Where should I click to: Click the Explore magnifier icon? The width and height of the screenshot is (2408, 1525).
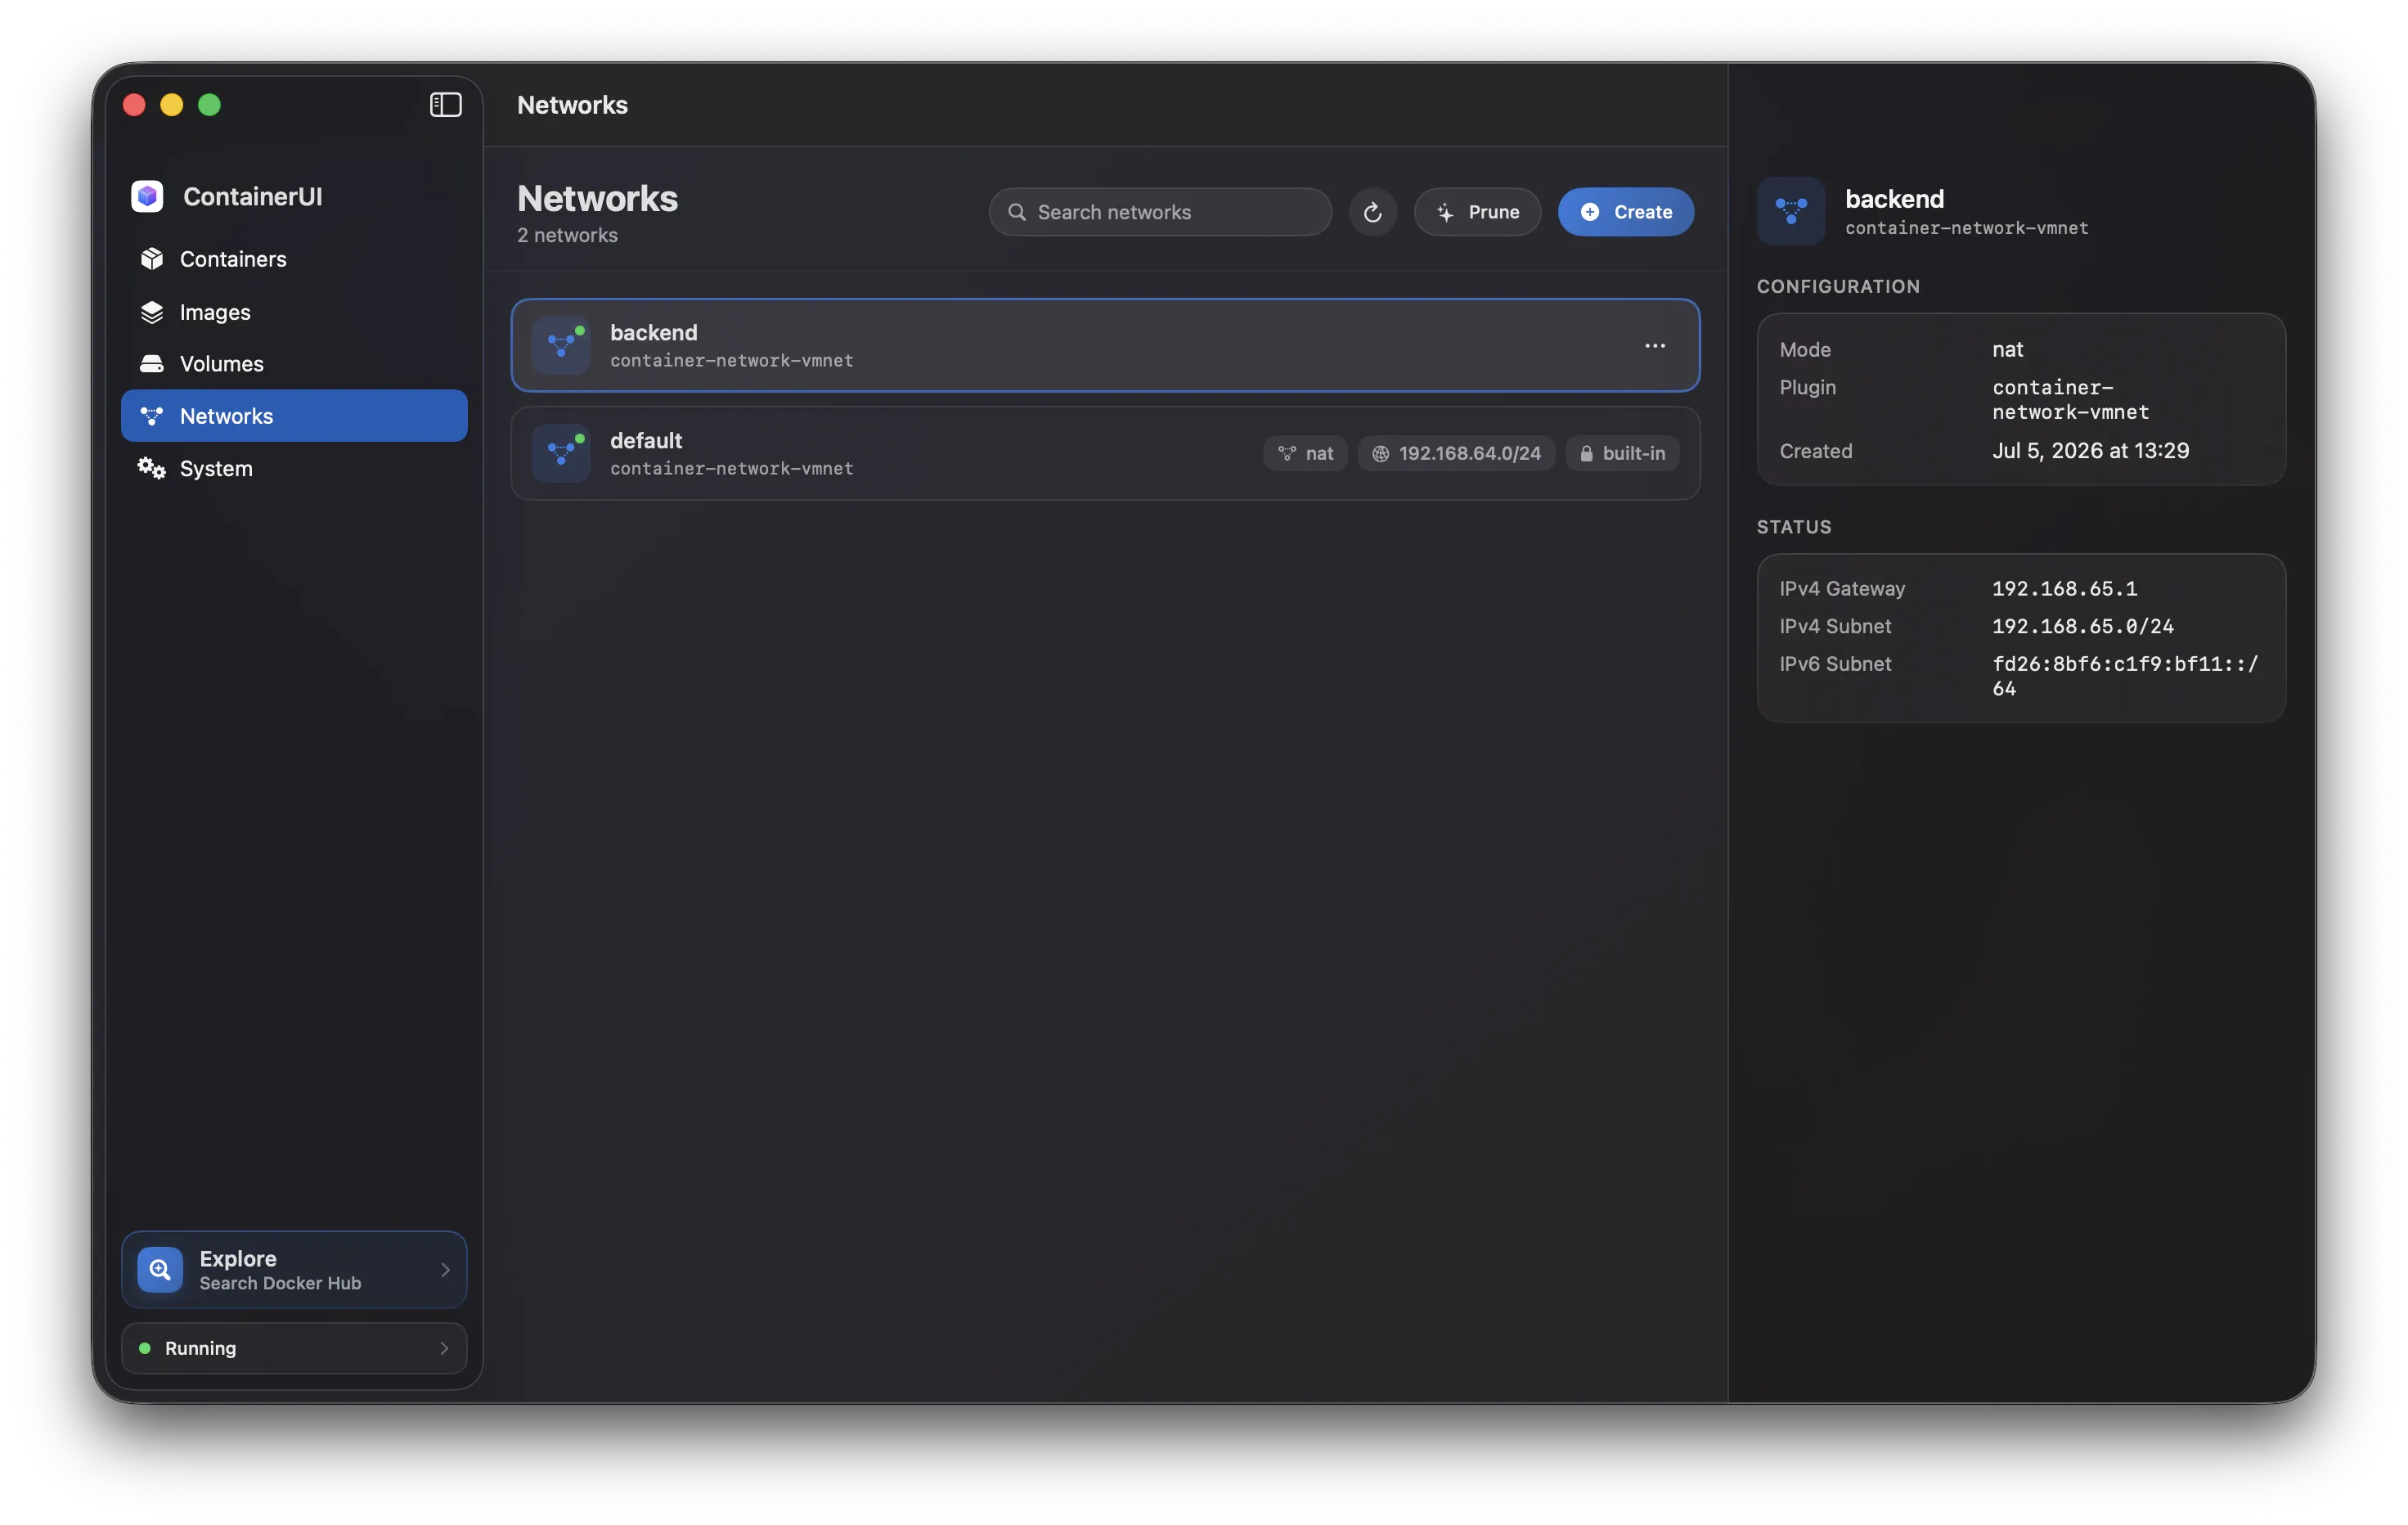click(x=160, y=1270)
